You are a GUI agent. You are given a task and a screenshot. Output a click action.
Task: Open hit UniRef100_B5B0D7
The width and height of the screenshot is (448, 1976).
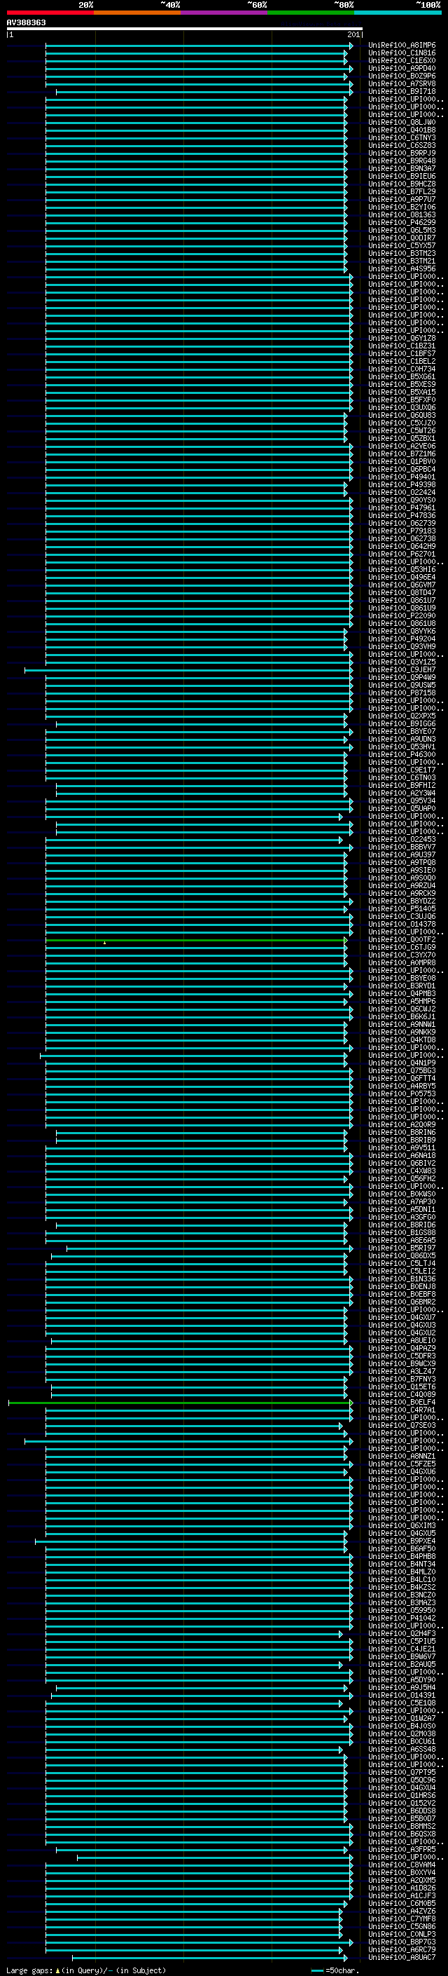click(x=401, y=1818)
